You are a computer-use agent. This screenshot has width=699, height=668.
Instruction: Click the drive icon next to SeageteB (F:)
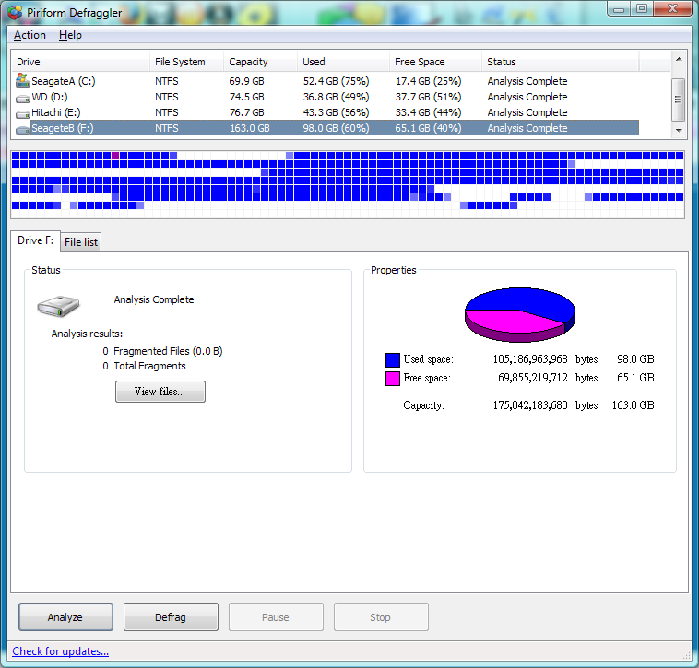pyautogui.click(x=23, y=130)
